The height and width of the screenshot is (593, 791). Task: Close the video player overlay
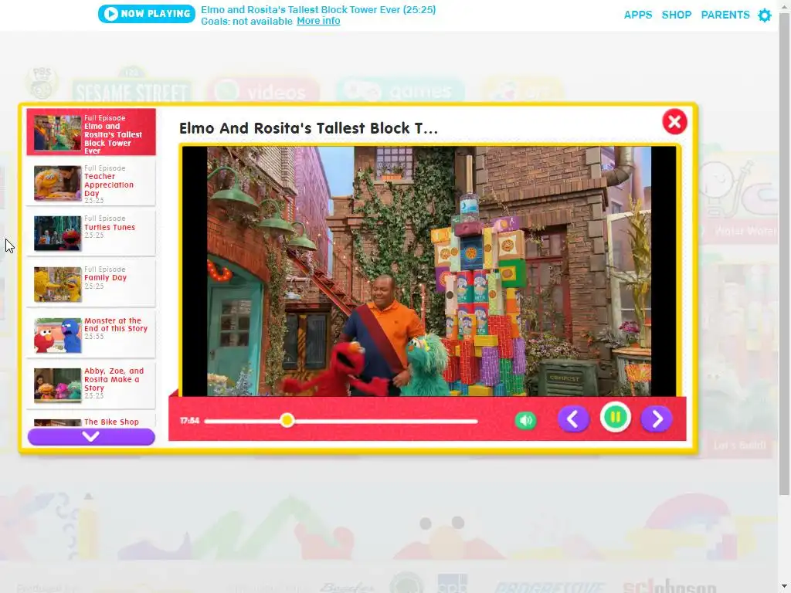pyautogui.click(x=674, y=121)
